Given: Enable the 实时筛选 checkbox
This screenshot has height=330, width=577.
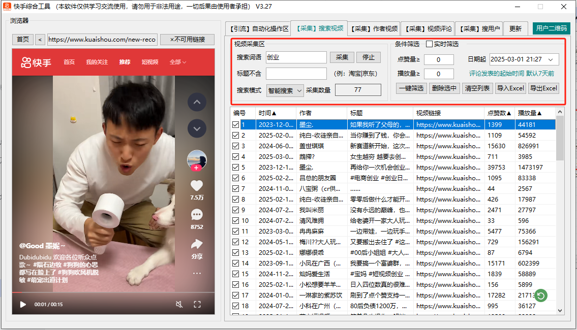Looking at the screenshot, I should click(x=429, y=44).
